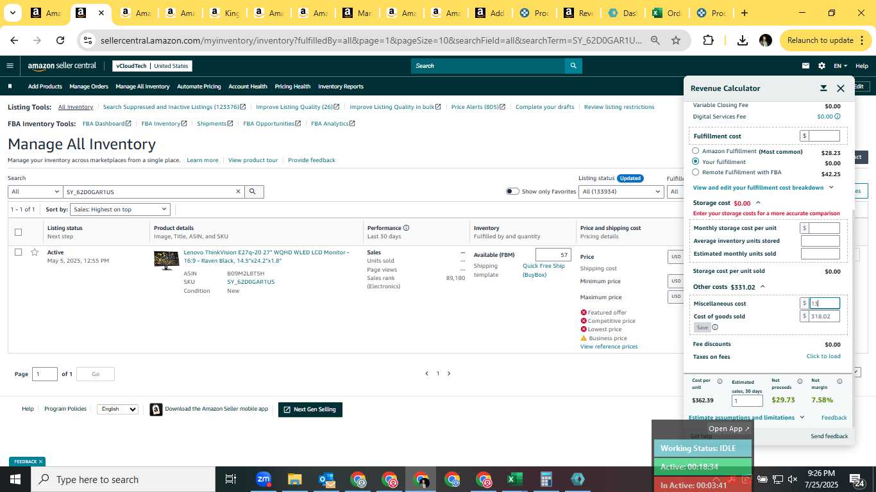Bookmark this page with the star

click(676, 40)
